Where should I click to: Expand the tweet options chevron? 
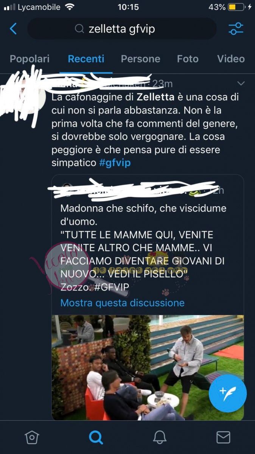tap(241, 83)
